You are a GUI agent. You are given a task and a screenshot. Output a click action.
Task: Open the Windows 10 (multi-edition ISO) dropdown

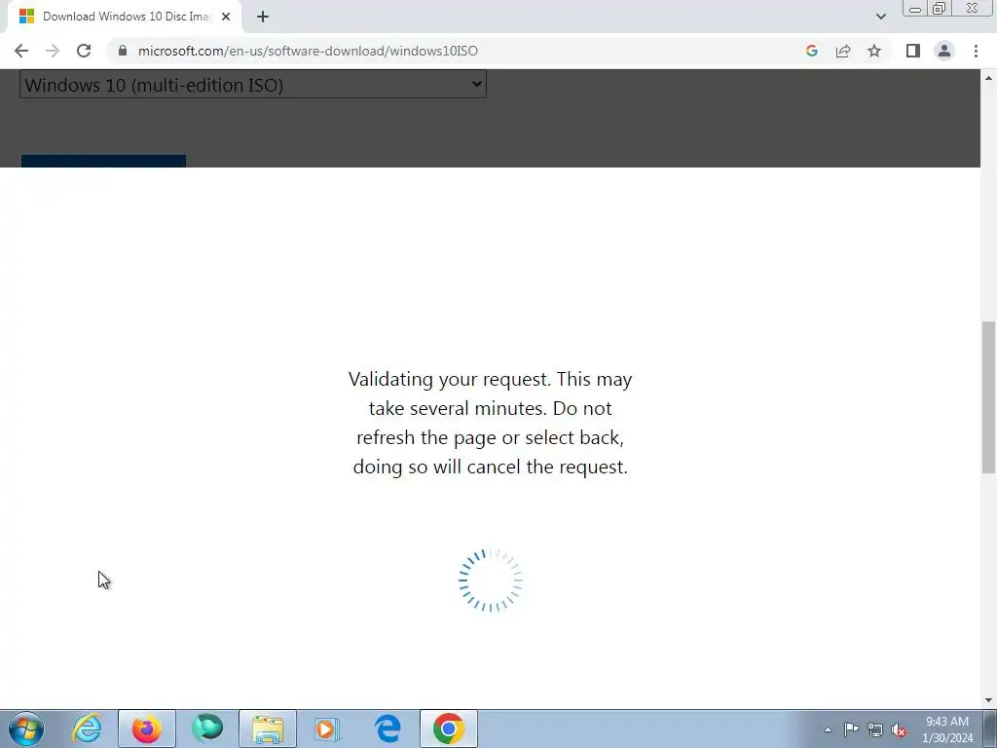[253, 85]
